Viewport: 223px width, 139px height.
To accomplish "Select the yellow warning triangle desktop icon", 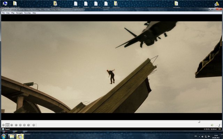I will click(x=217, y=4).
